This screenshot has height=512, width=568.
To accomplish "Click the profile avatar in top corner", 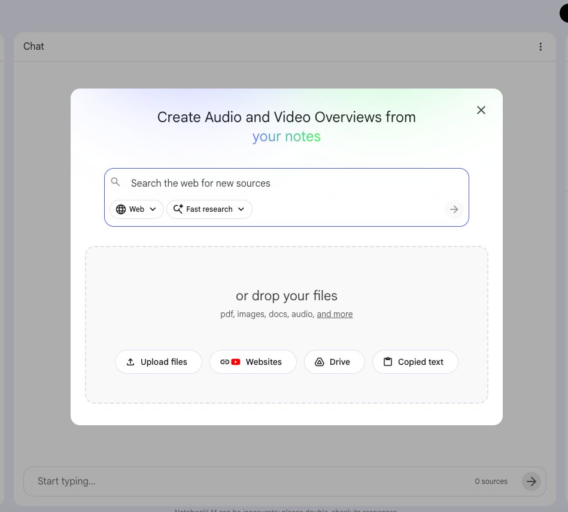I will pos(564,13).
